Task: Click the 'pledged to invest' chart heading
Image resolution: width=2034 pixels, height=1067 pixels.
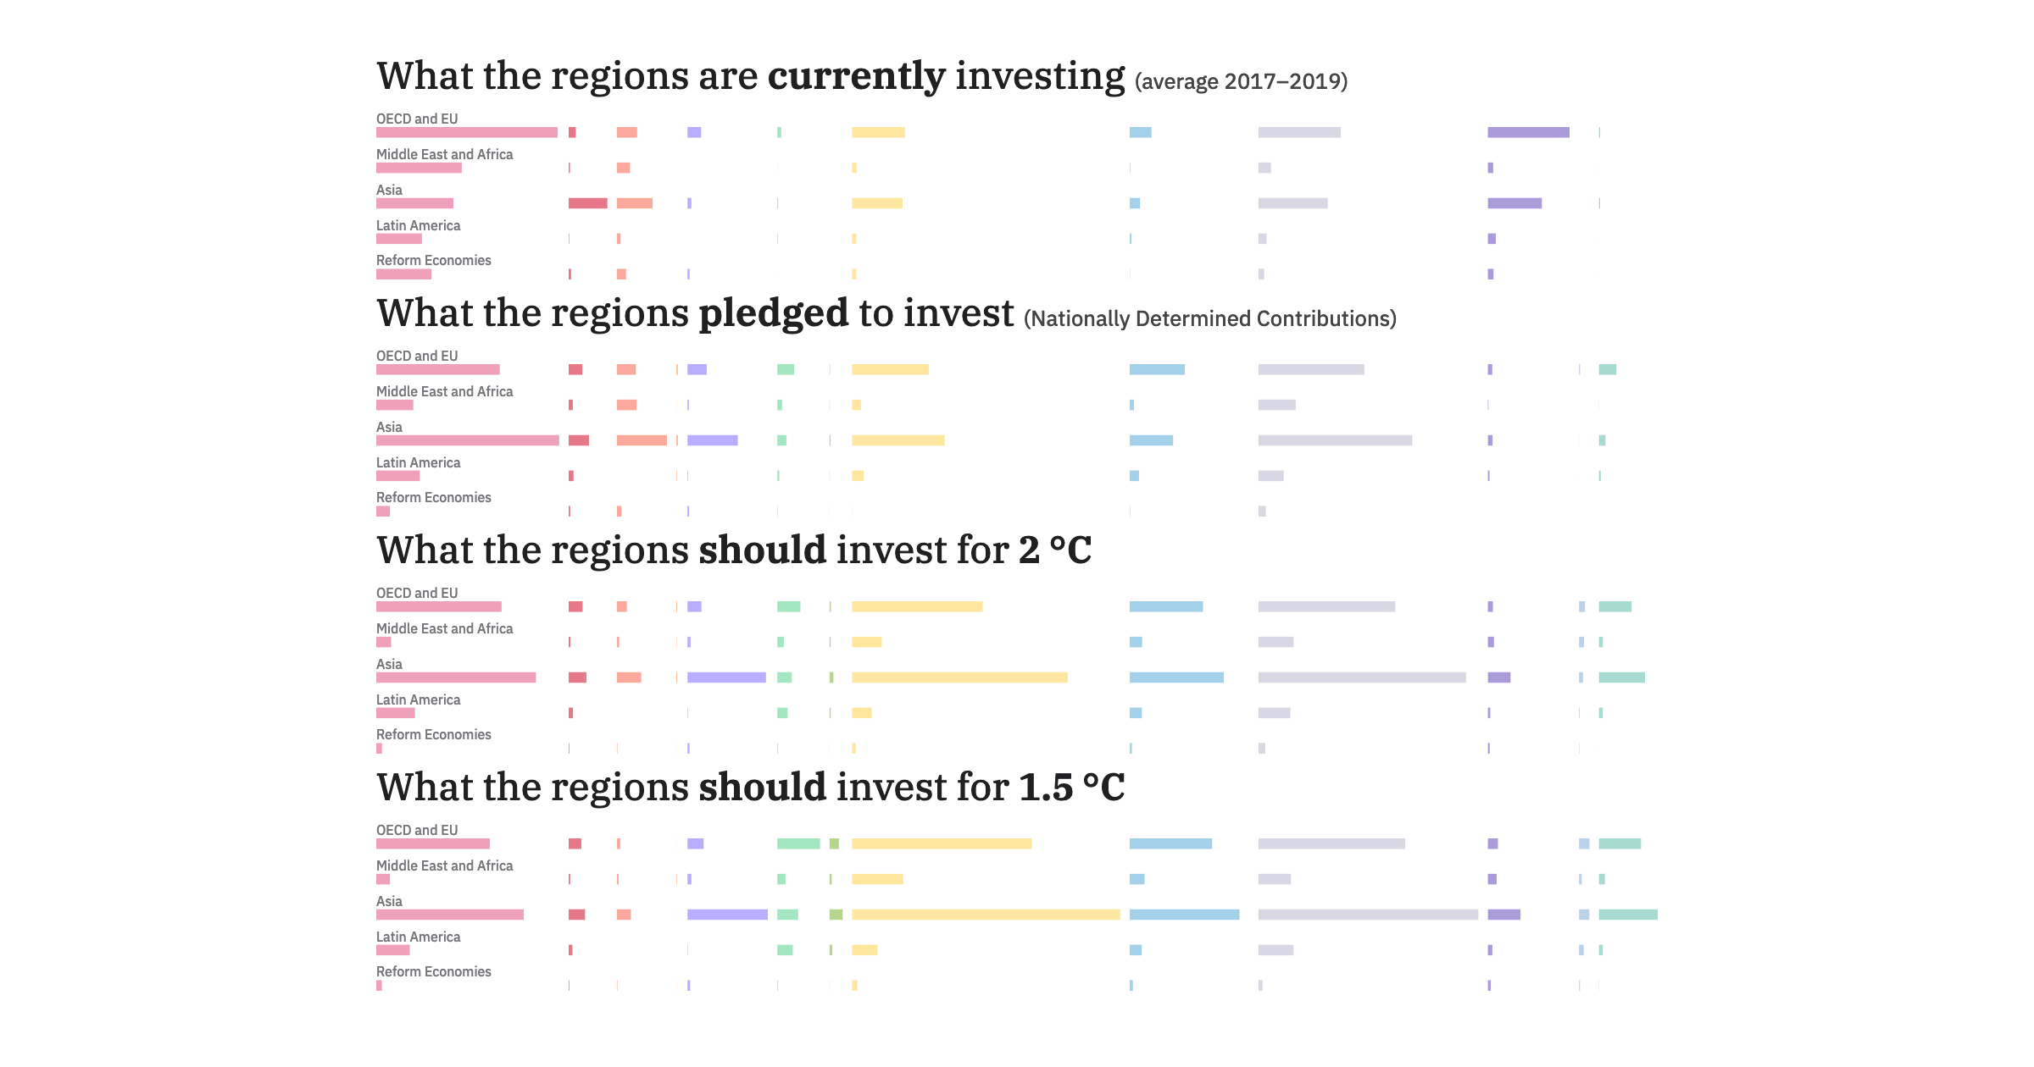Action: click(886, 313)
